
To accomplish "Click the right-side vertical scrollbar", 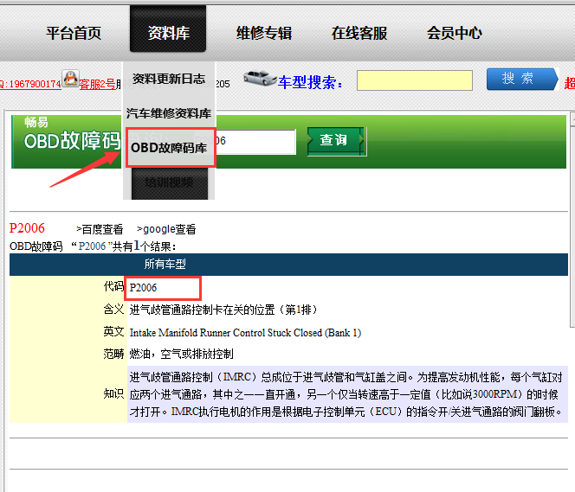I will point(572,220).
